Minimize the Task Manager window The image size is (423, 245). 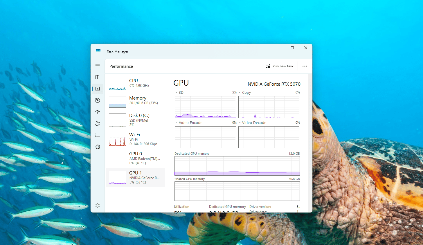click(279, 48)
